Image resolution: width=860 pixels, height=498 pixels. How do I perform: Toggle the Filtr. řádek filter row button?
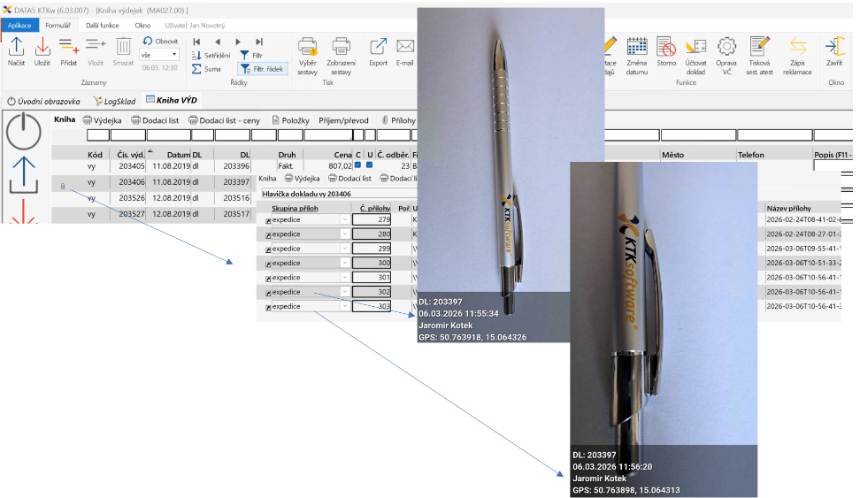pyautogui.click(x=264, y=68)
